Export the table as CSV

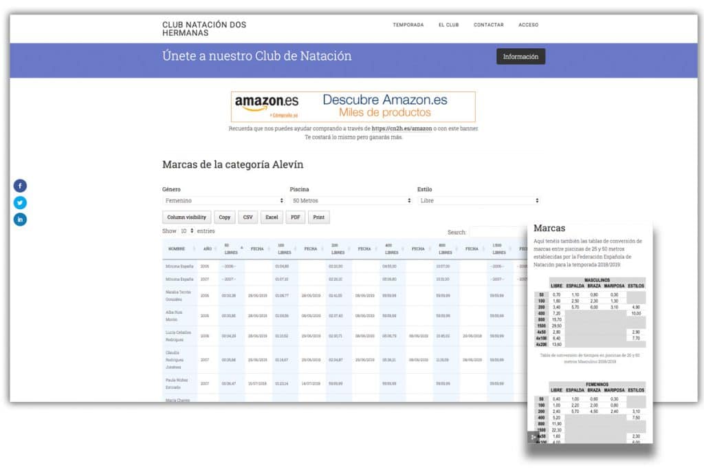click(x=247, y=217)
